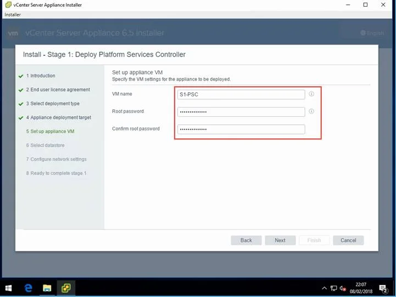Click the Next button
This screenshot has width=396, height=297.
coord(280,240)
